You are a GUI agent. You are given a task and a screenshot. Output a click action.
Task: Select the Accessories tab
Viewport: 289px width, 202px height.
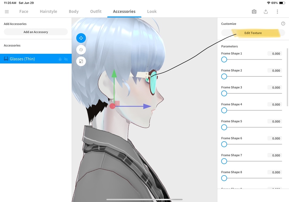click(x=124, y=11)
